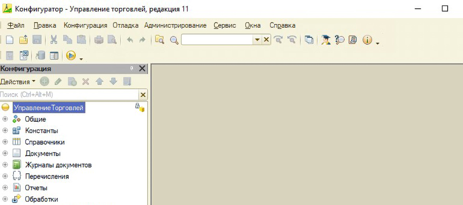Click the orange About info icon

pos(367,40)
